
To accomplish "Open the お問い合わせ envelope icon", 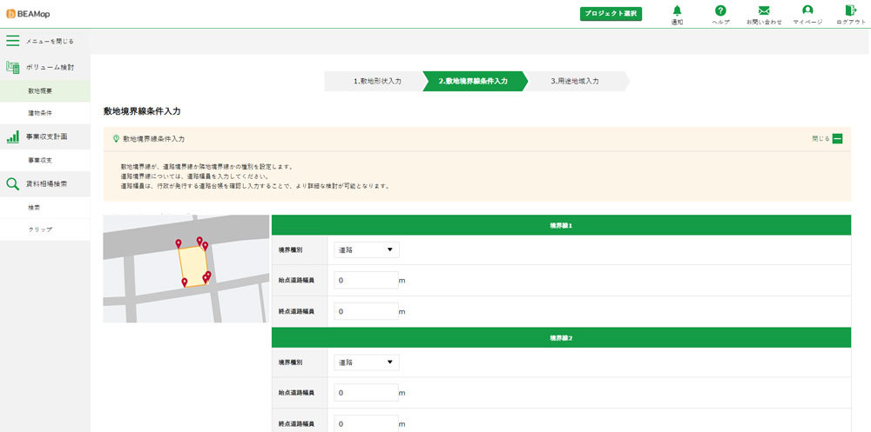I will pyautogui.click(x=764, y=11).
